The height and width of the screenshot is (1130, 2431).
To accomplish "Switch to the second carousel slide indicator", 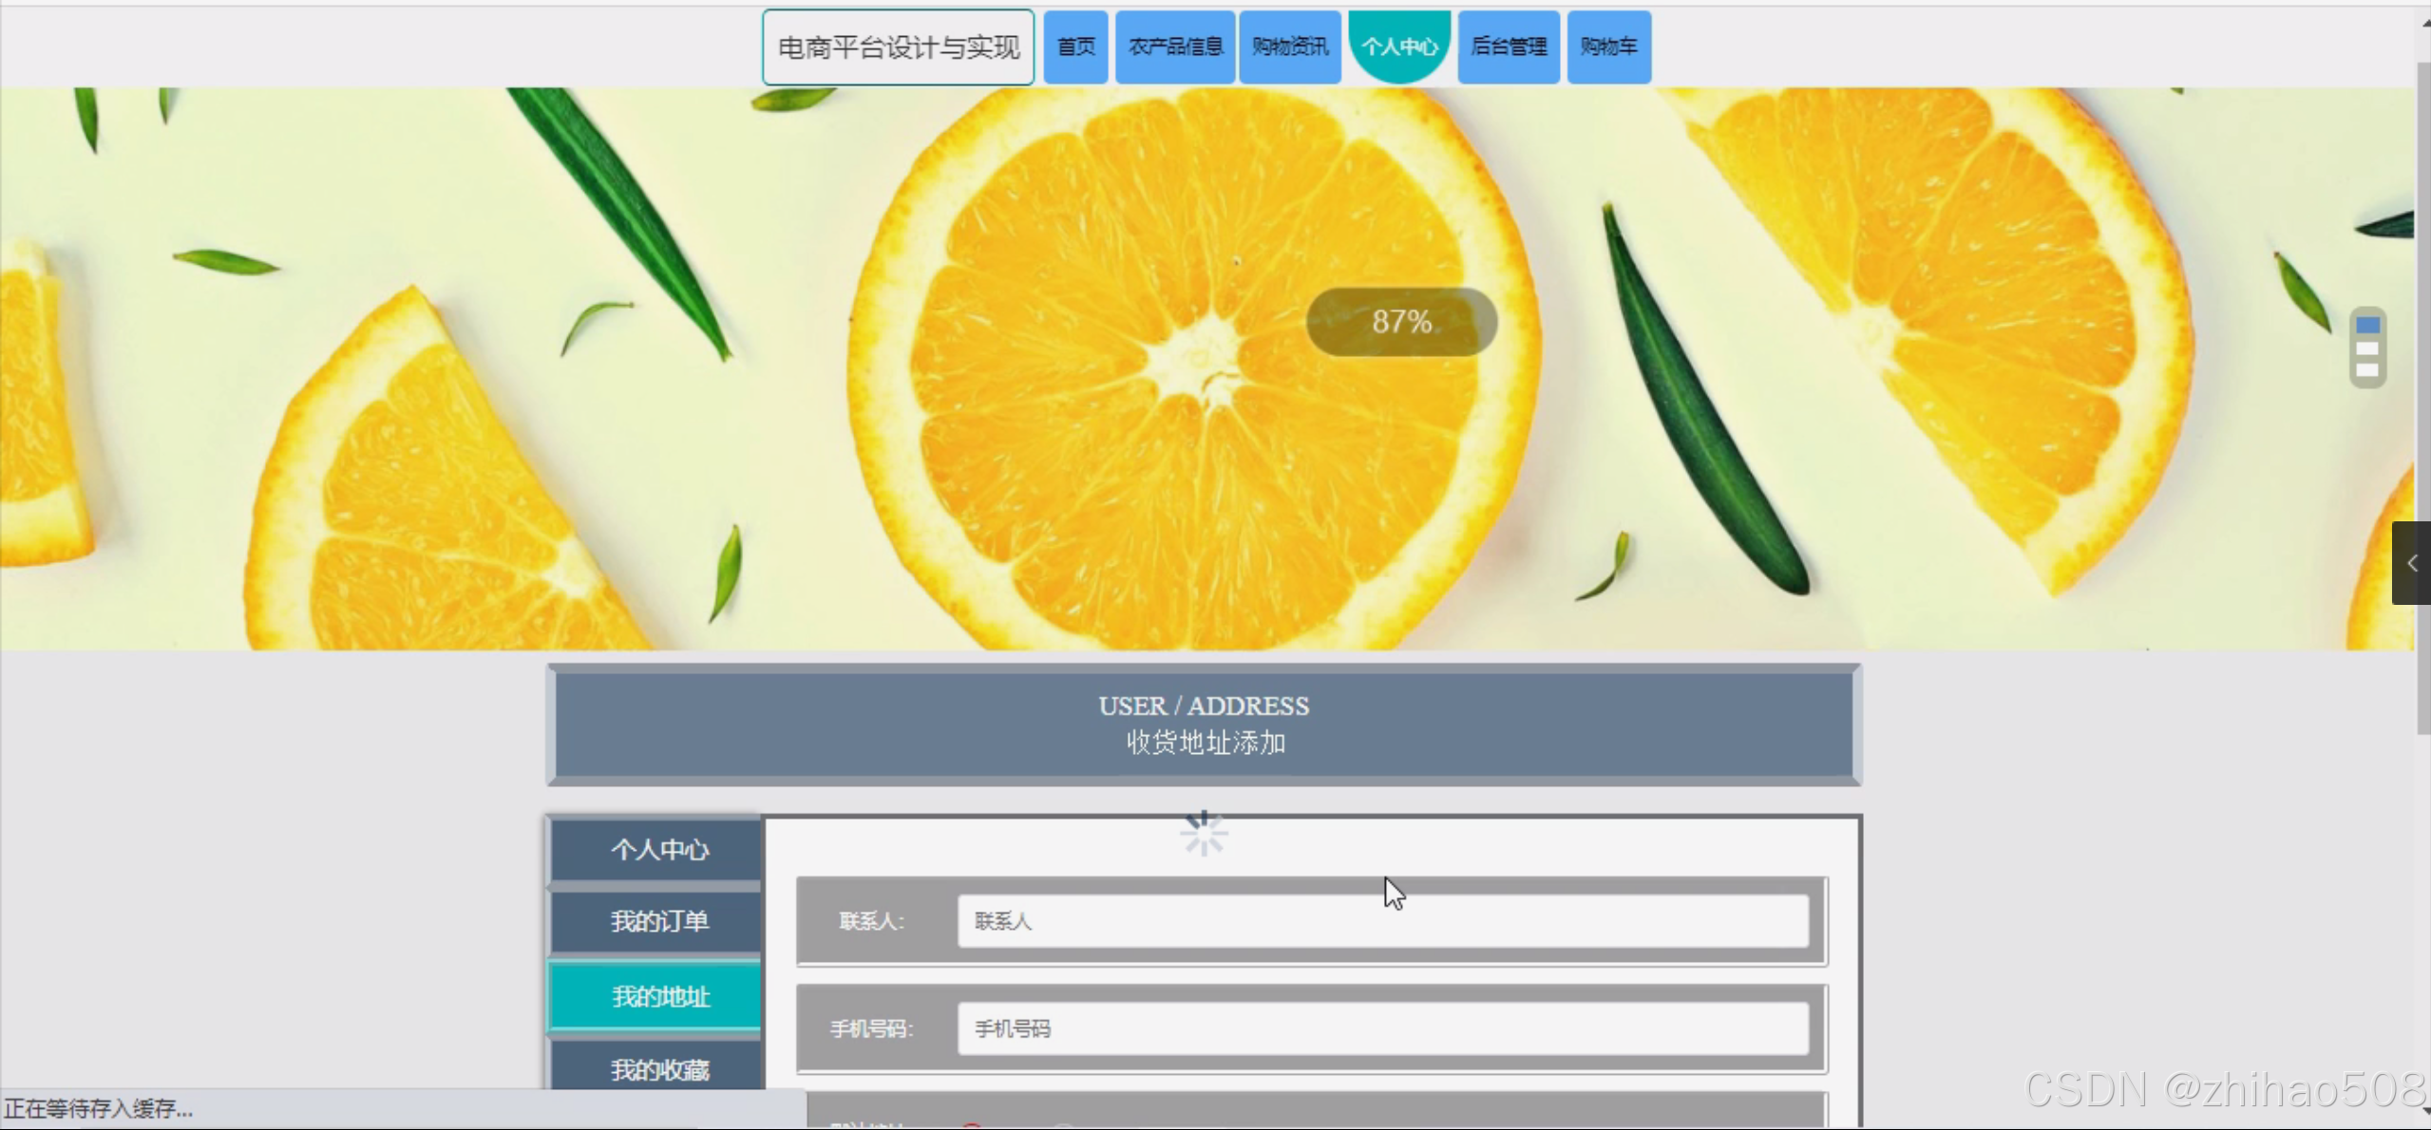I will 2367,348.
